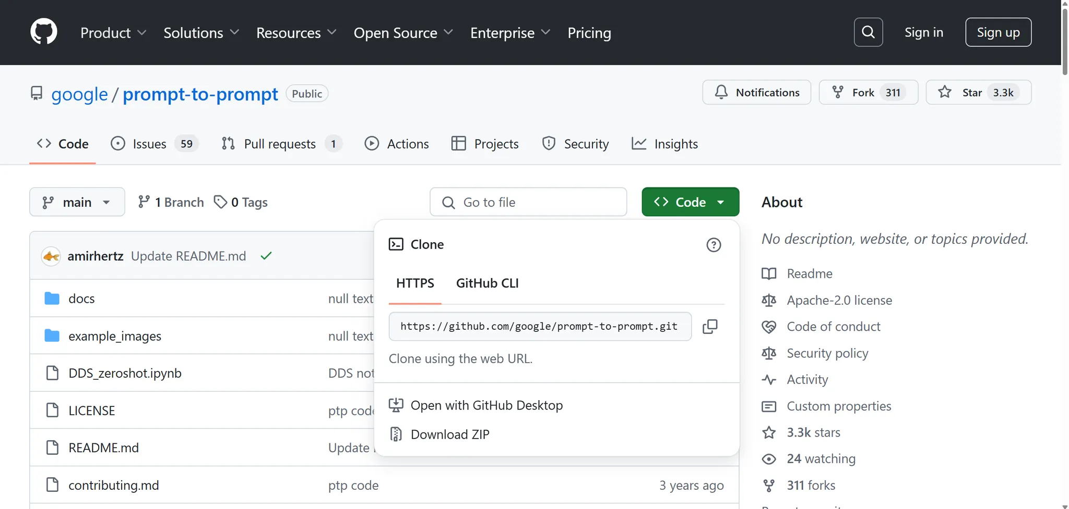Expand the Product menu

[113, 33]
